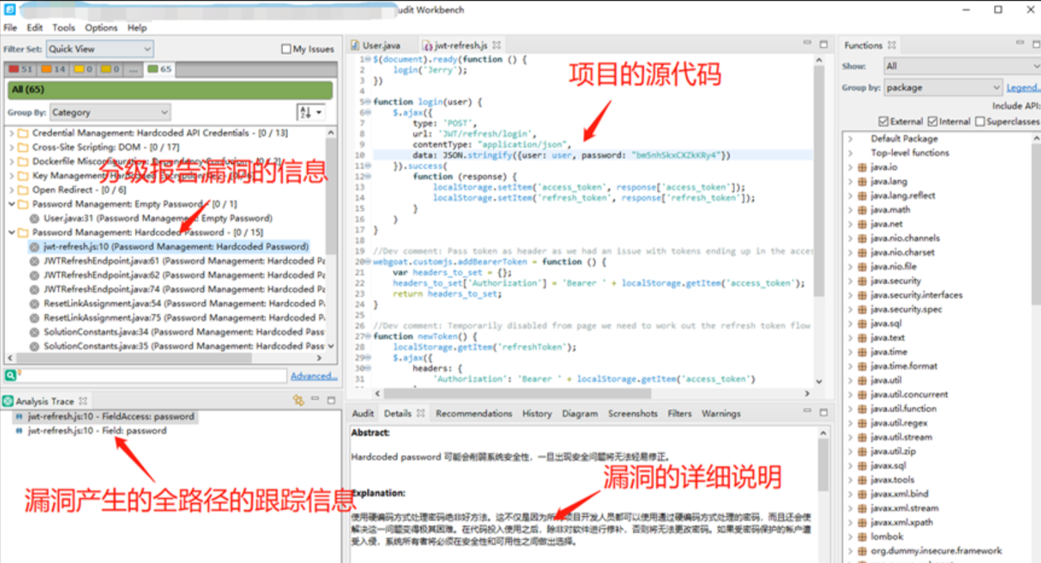Click the java.security package icon
This screenshot has height=563, width=1041.
[862, 281]
